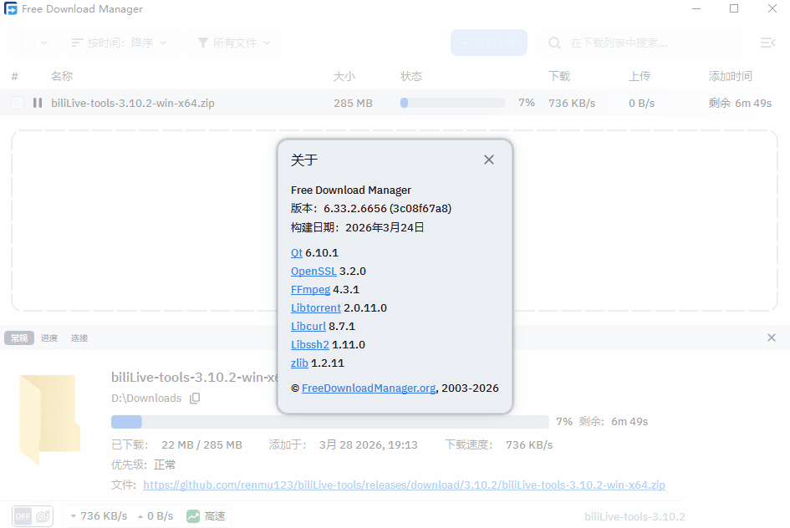Expand the 按时间: 降序 sort dropdown
790x528 pixels.
[x=120, y=43]
